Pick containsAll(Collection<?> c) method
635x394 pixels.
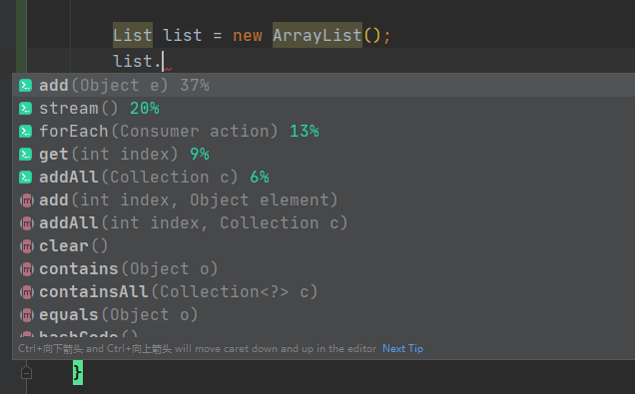coord(323,292)
